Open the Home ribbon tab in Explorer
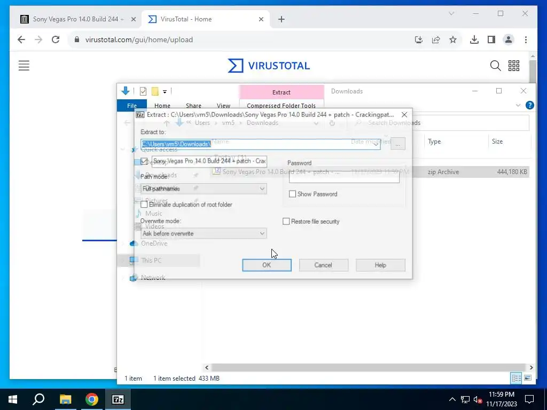The height and width of the screenshot is (410, 547). click(x=162, y=106)
